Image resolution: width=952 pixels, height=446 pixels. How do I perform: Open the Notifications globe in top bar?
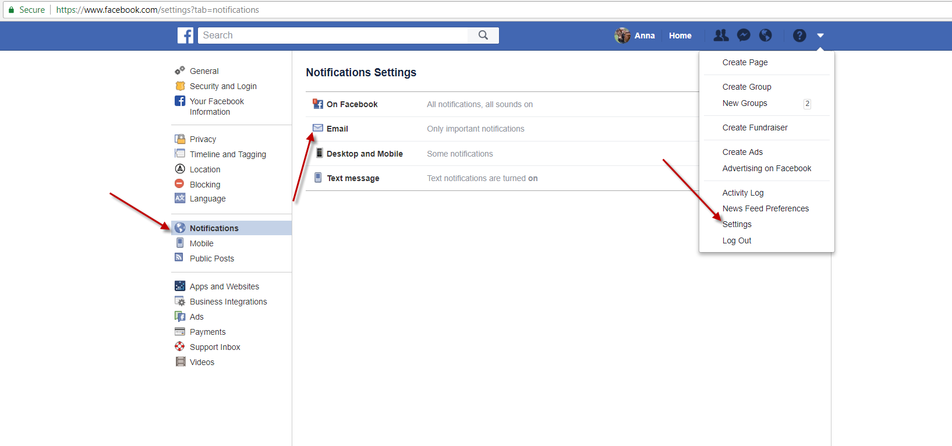[766, 36]
